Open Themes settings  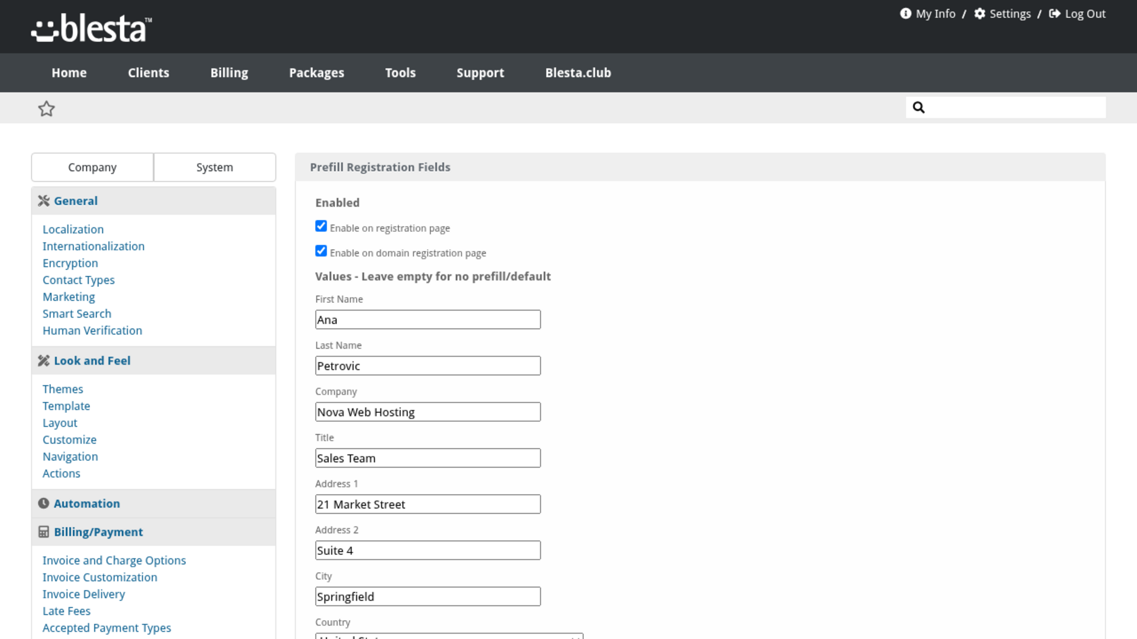63,389
